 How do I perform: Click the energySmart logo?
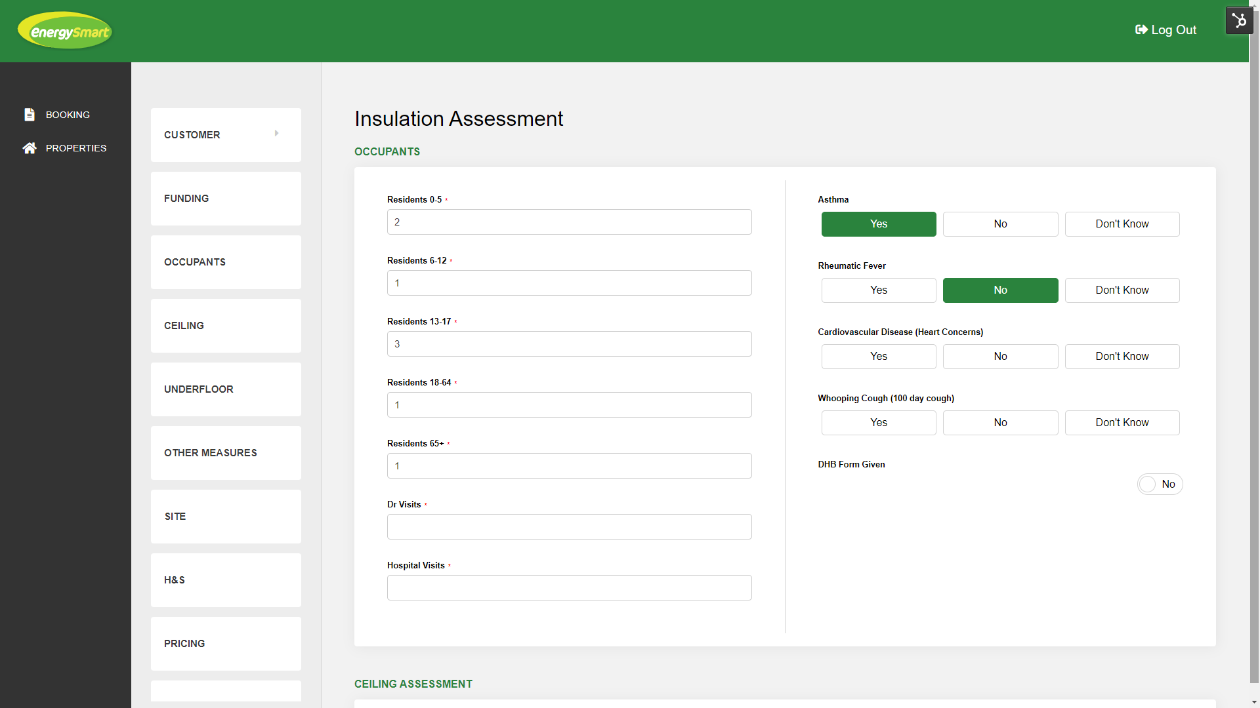click(64, 31)
